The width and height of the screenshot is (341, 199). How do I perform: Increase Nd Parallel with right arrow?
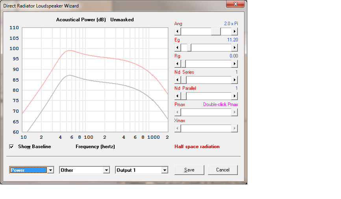pyautogui.click(x=234, y=96)
